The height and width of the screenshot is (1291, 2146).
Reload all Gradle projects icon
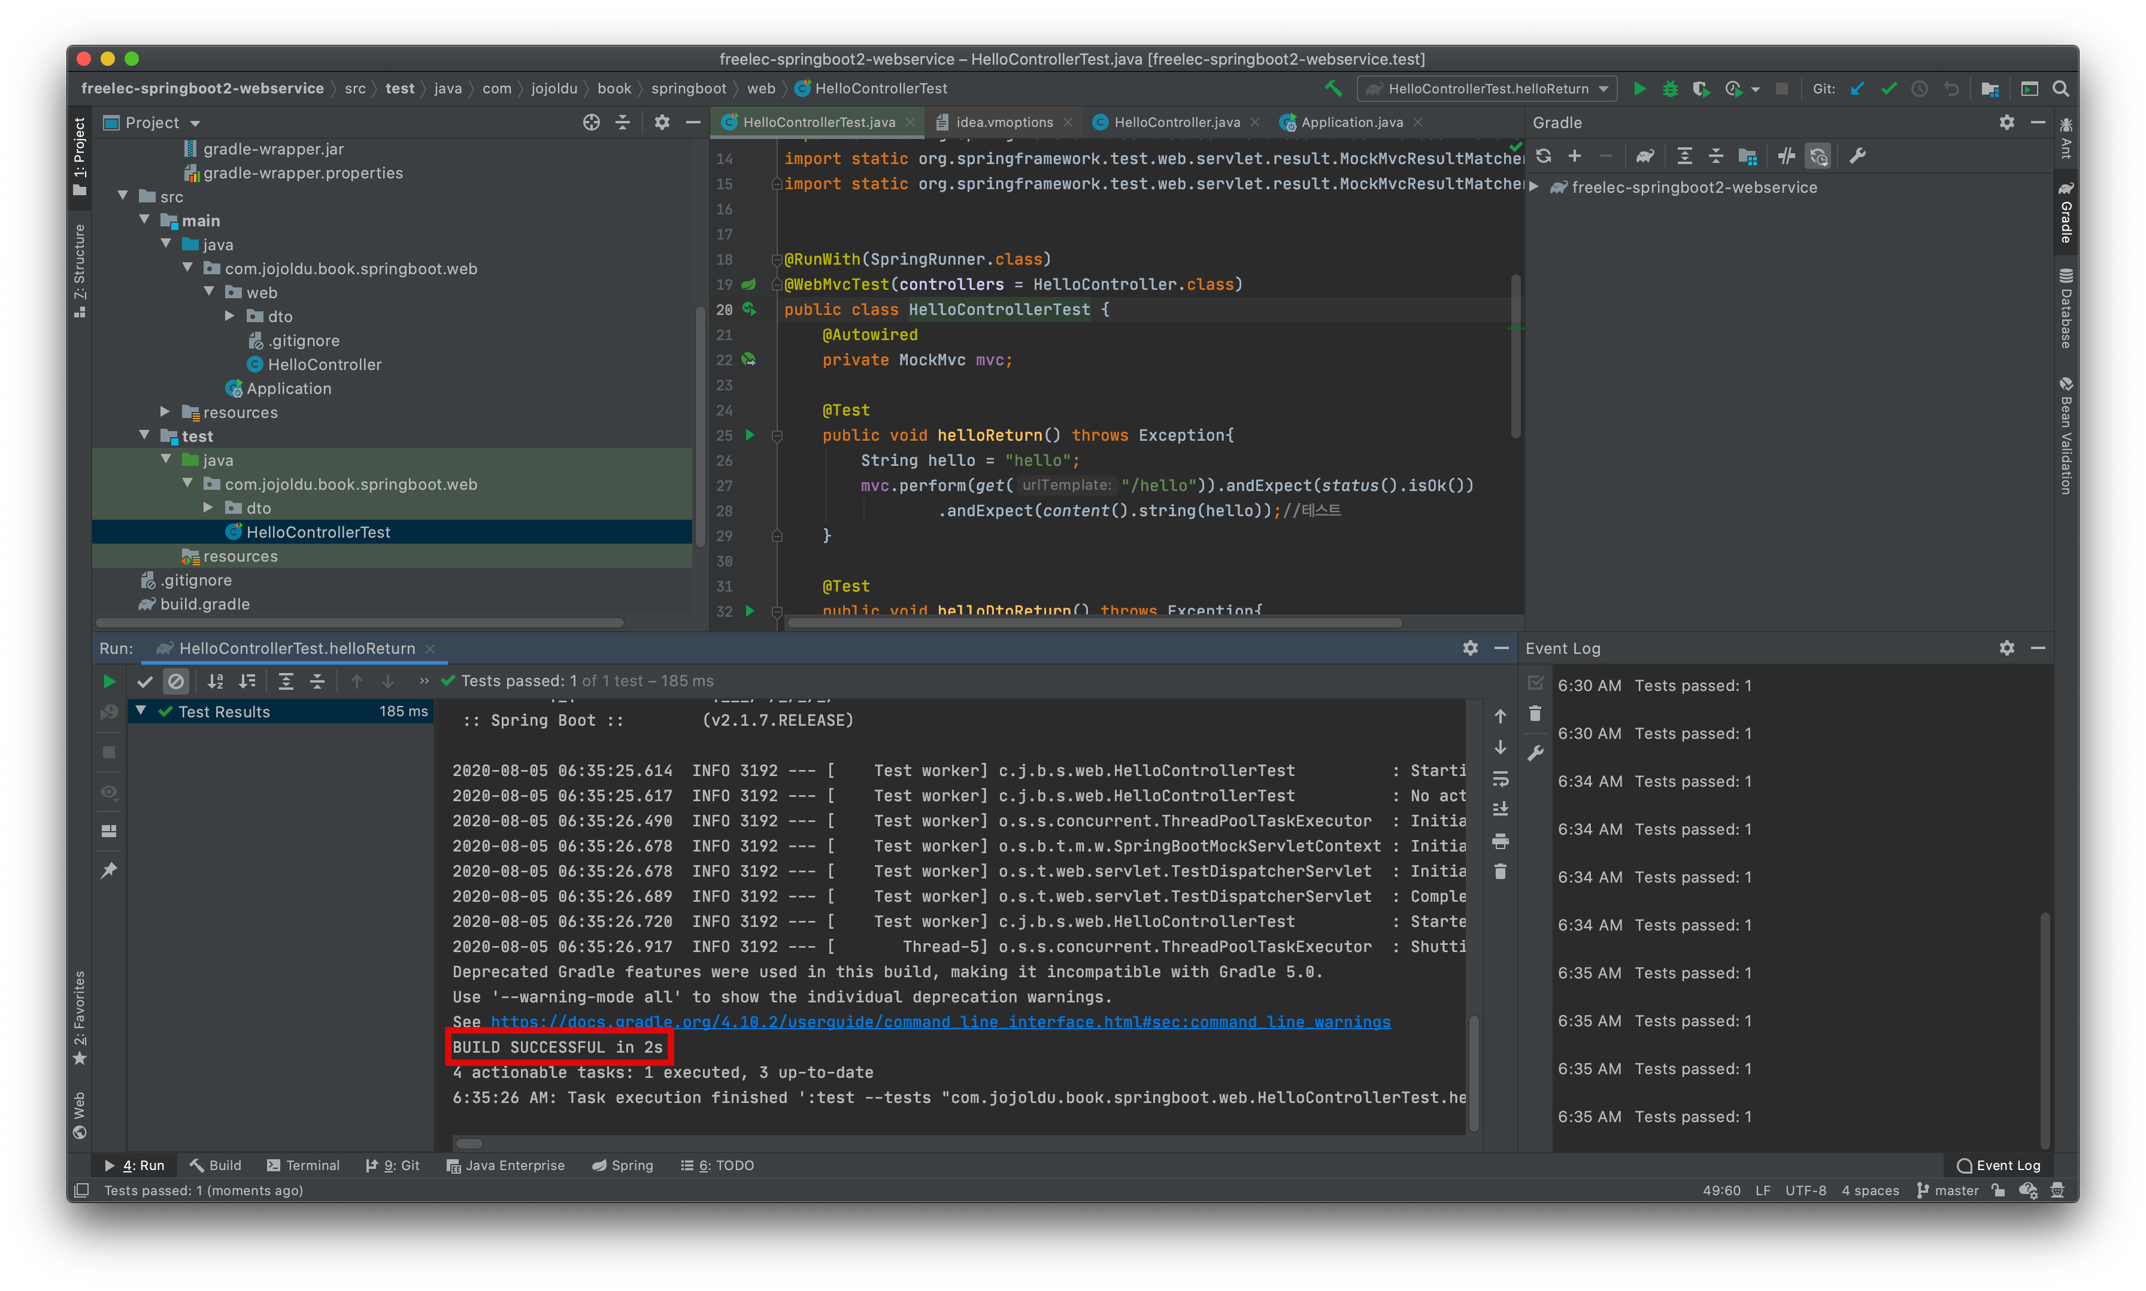[1543, 156]
